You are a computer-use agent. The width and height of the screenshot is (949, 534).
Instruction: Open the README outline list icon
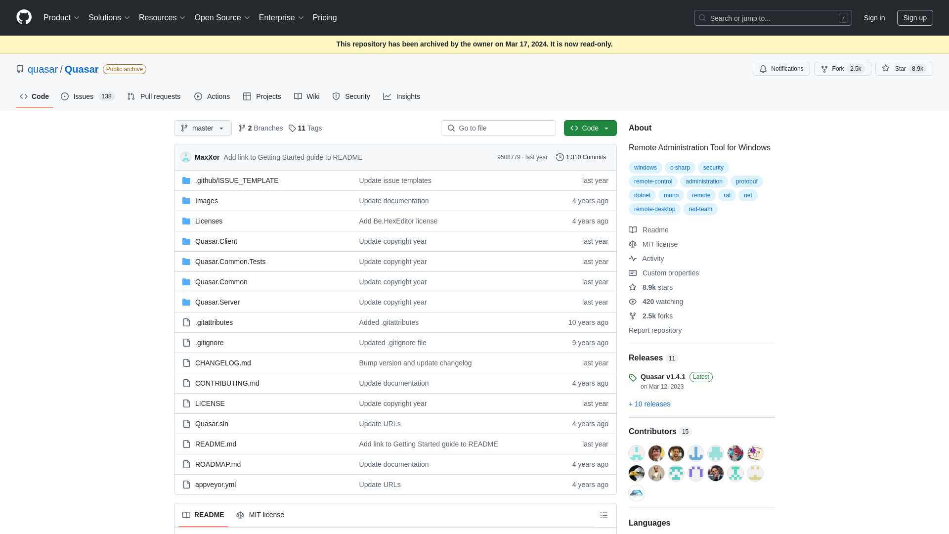[x=604, y=515]
